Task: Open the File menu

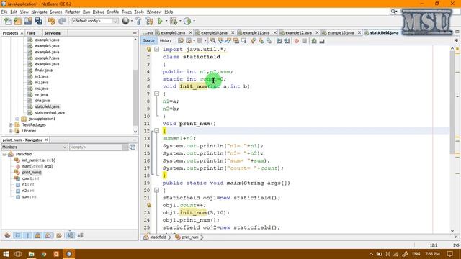Action: coord(4,12)
